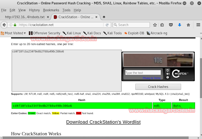
Task: Click the Red color code label
Action: (79, 113)
